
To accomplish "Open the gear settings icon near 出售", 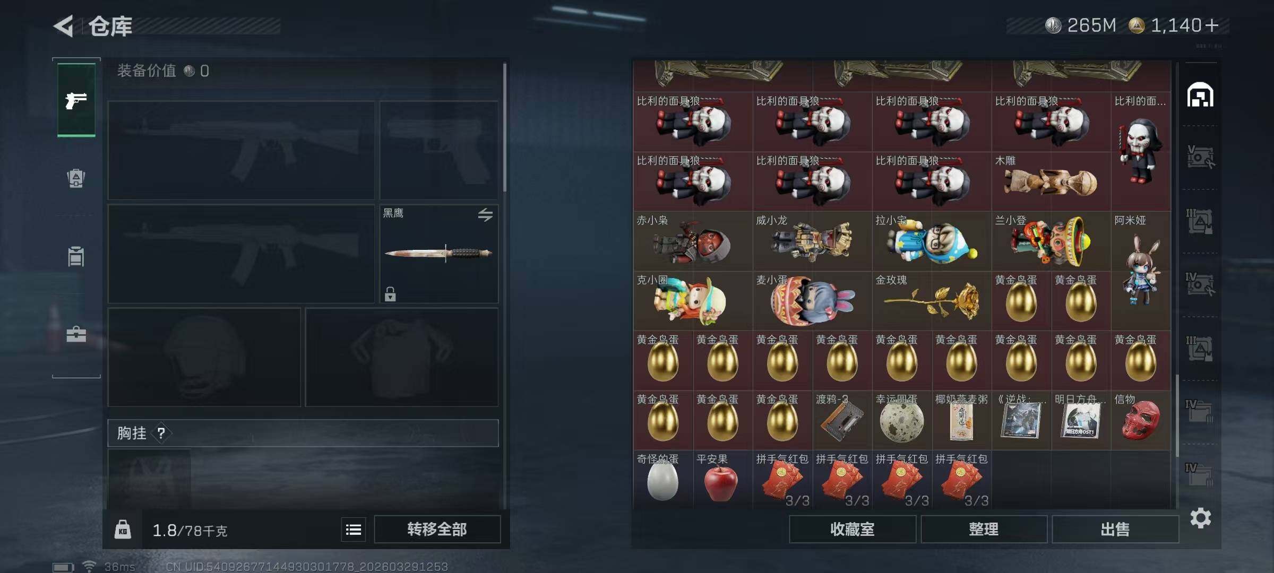I will (x=1201, y=518).
